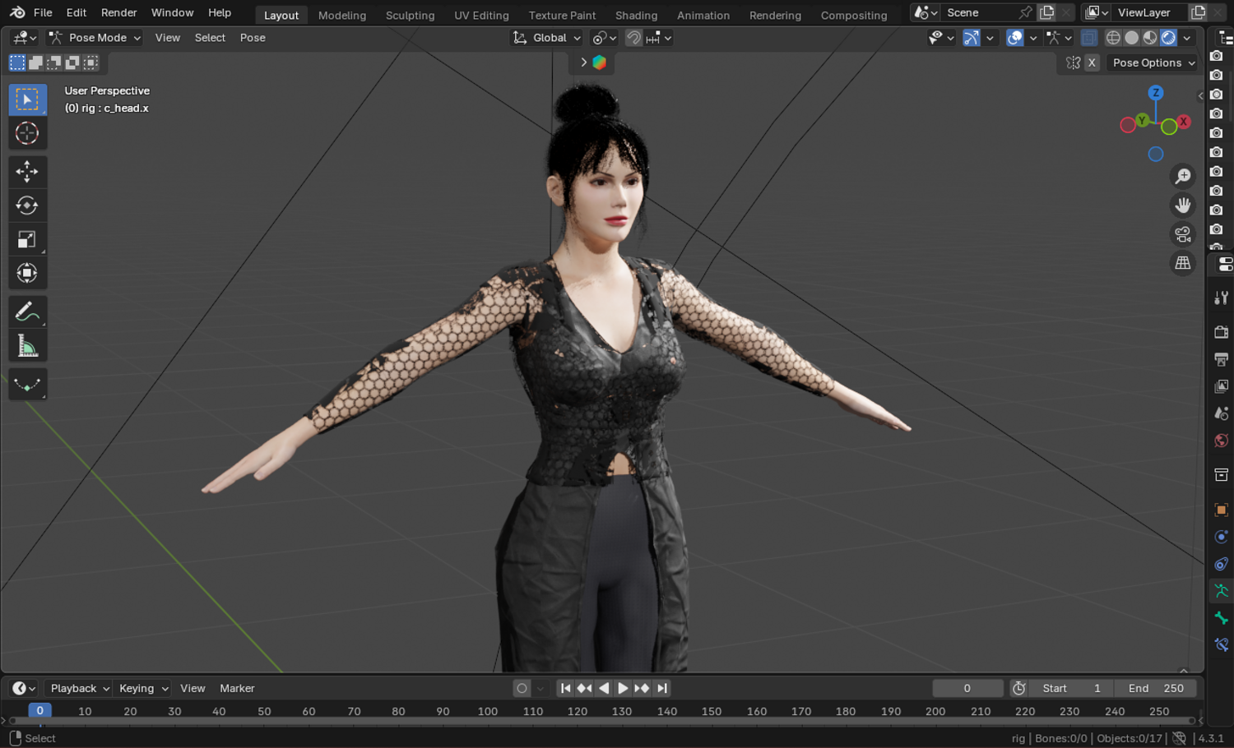Activate the combined Transform tool
Viewport: 1234px width, 748px height.
point(27,273)
